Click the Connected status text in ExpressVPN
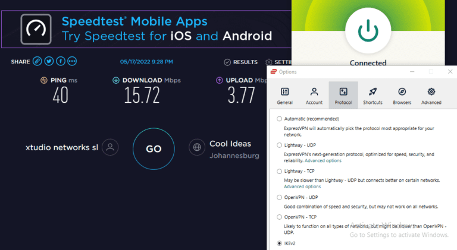Viewport: 457px width, 250px height. 368,63
